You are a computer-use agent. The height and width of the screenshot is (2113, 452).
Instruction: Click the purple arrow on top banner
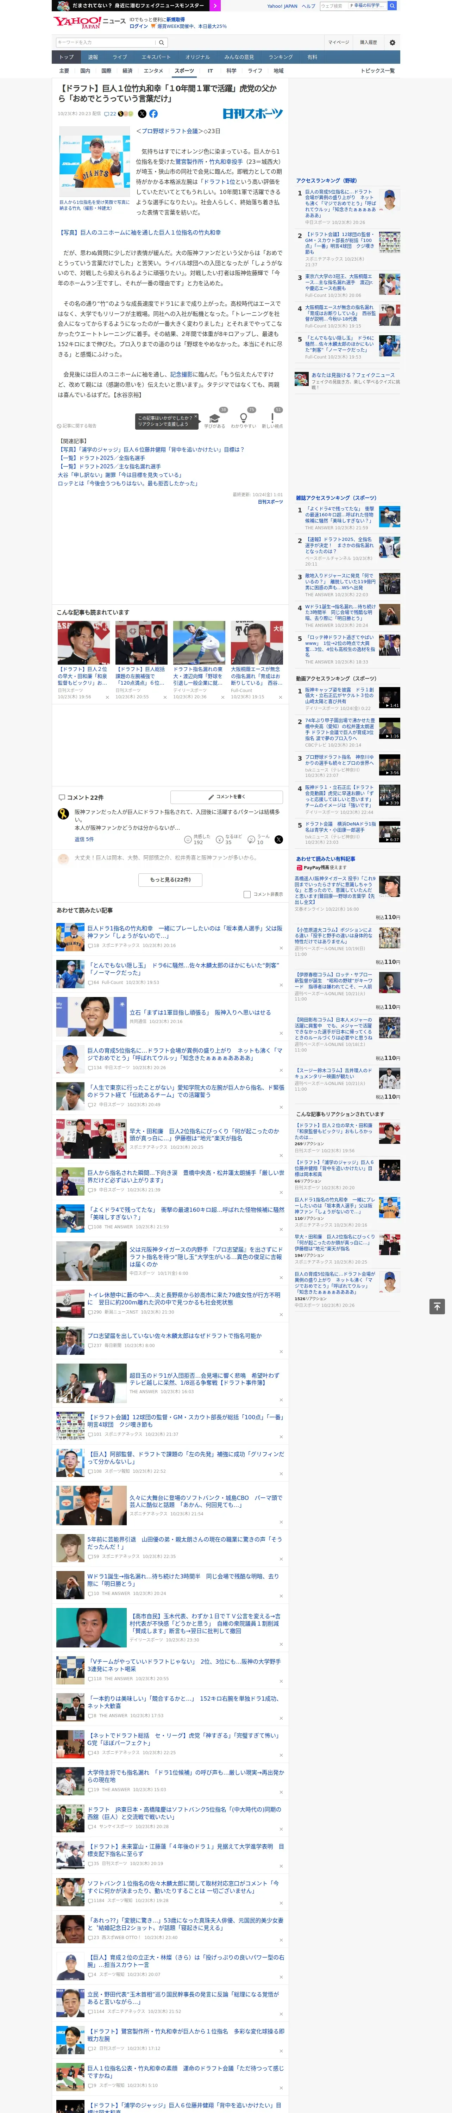(x=215, y=5)
